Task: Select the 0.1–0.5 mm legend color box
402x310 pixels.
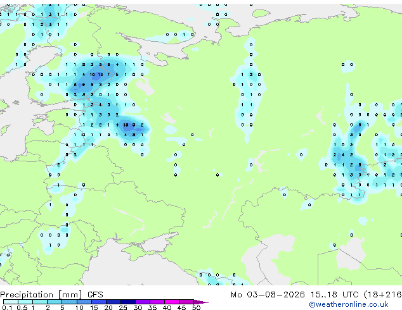Action: [x=11, y=302]
